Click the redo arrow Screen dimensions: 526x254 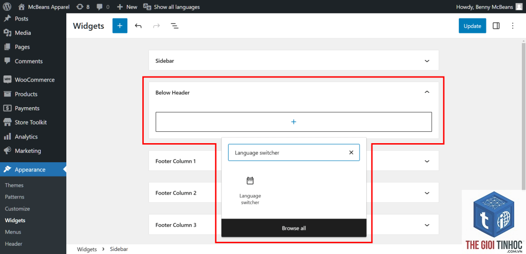156,26
